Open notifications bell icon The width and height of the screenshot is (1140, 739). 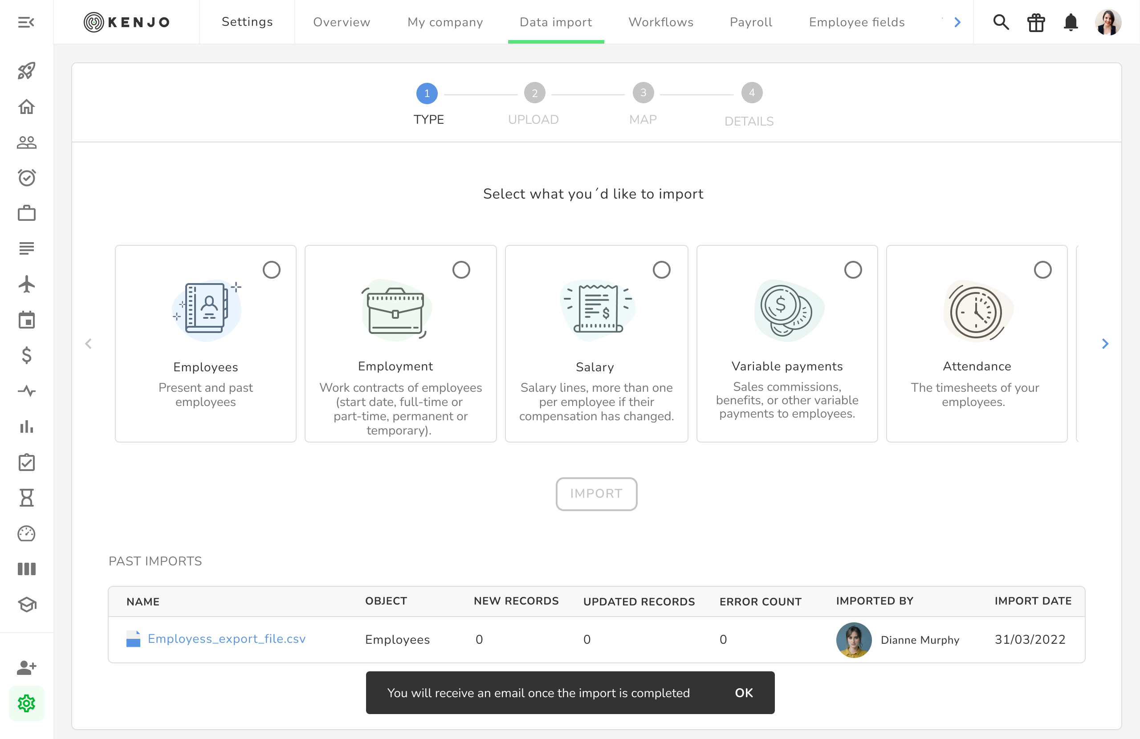click(x=1071, y=22)
